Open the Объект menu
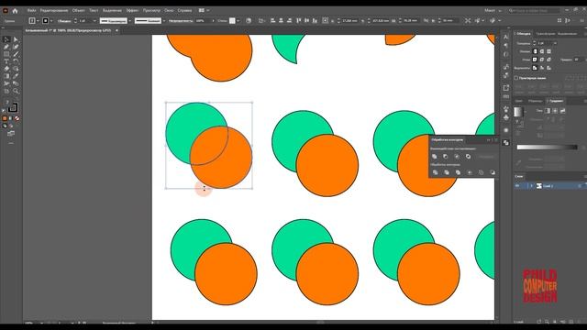Screen dimensions: 587x330 [78, 10]
